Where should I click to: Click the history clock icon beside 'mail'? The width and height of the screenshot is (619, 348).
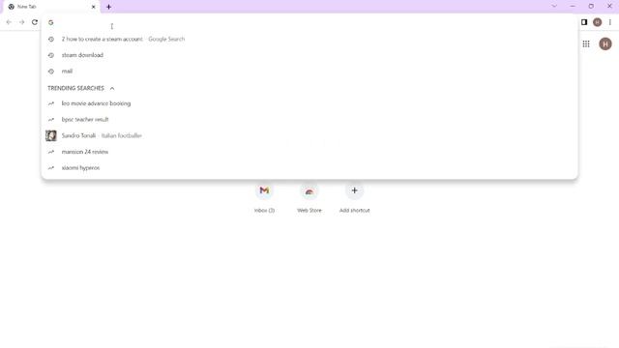pyautogui.click(x=51, y=72)
